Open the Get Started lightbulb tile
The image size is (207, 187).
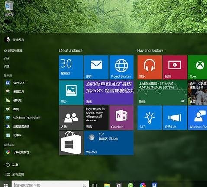tap(149, 118)
